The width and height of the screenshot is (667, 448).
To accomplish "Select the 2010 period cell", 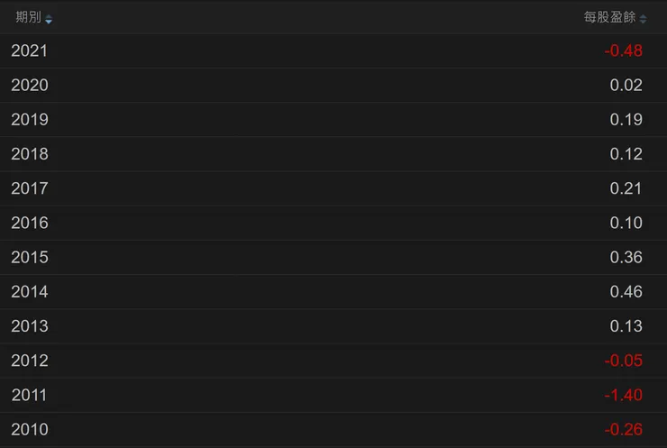I will (x=29, y=429).
